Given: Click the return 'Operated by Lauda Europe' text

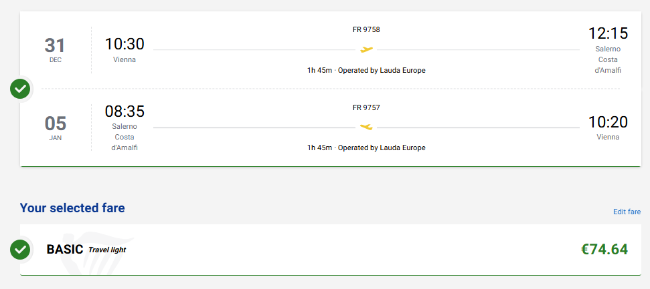Looking at the screenshot, I should point(382,148).
